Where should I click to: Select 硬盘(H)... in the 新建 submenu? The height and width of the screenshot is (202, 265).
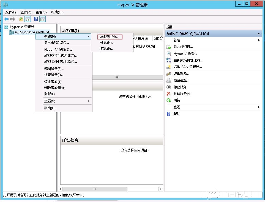[112, 42]
